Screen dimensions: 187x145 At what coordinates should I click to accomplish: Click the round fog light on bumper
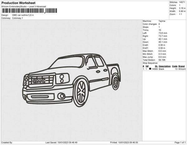62,96
